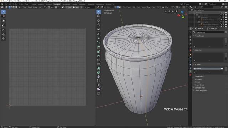This screenshot has height=128, width=228.
Task: Toggle UV sync selection in UV editor
Action: (6, 7)
